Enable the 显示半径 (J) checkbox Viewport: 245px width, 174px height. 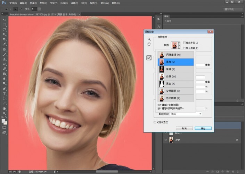(x=185, y=43)
